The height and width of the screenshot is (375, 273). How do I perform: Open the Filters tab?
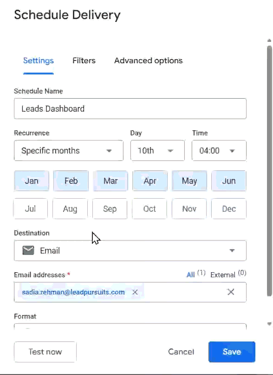(84, 61)
